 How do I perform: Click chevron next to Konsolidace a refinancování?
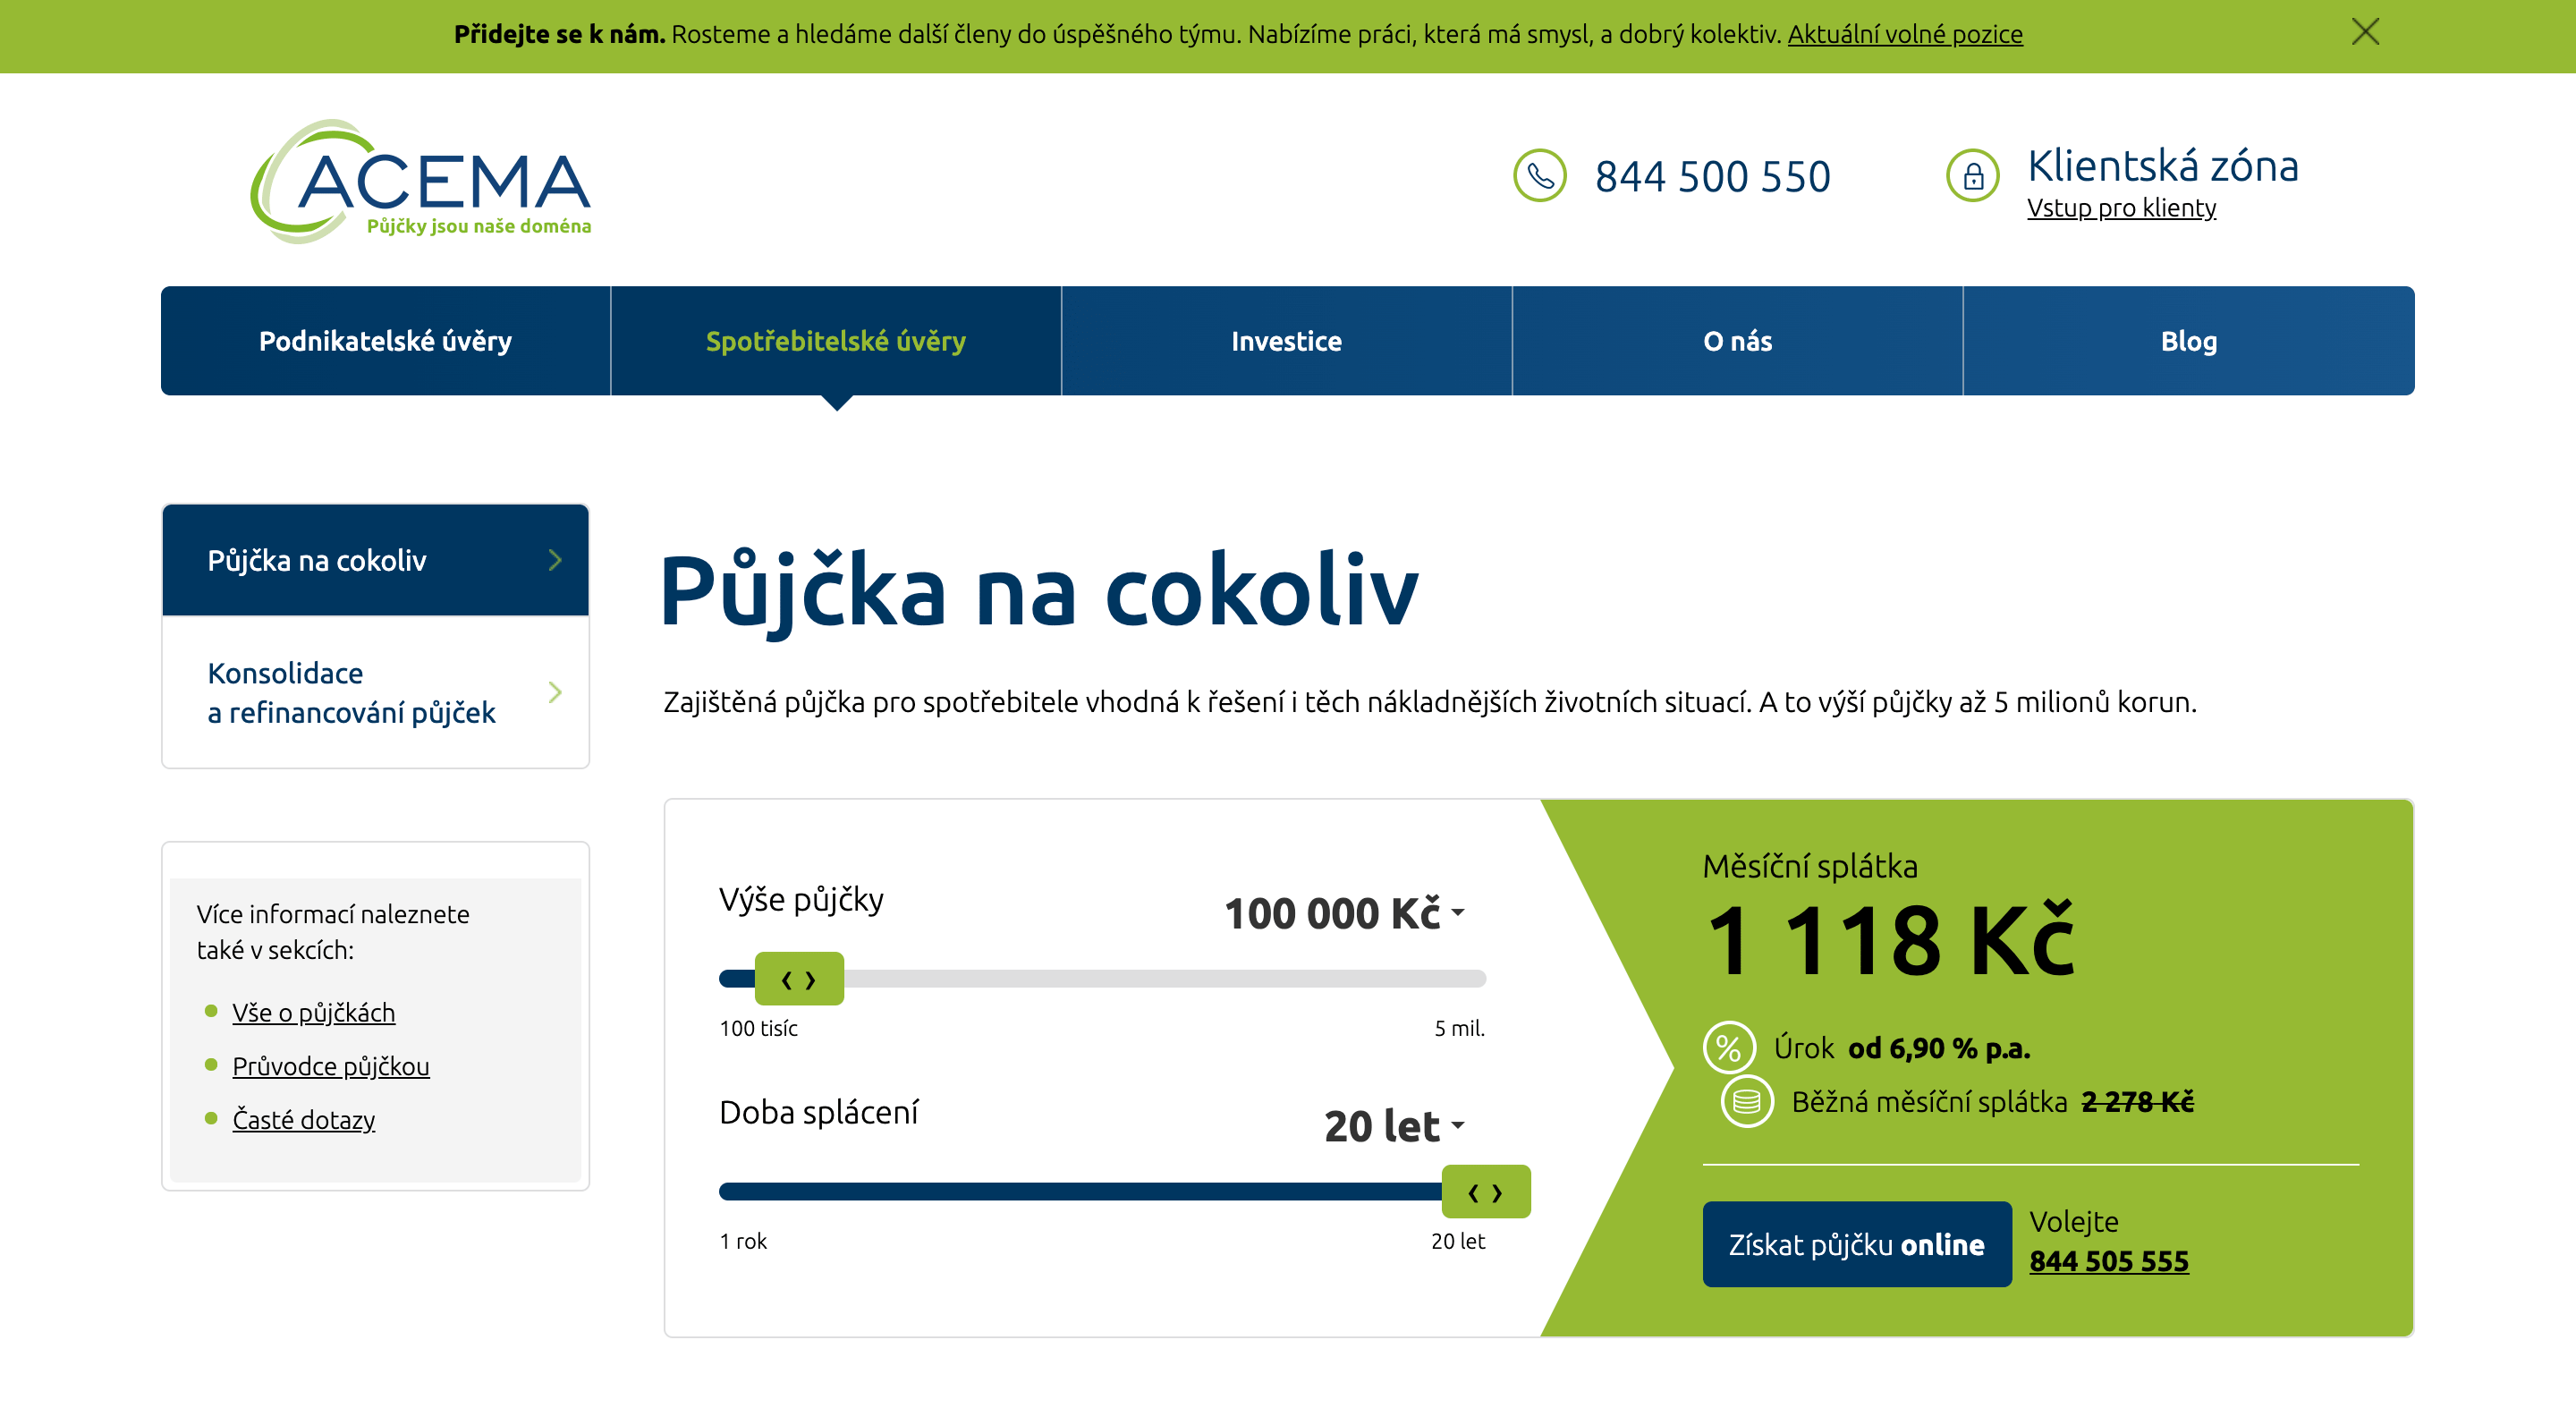(555, 692)
